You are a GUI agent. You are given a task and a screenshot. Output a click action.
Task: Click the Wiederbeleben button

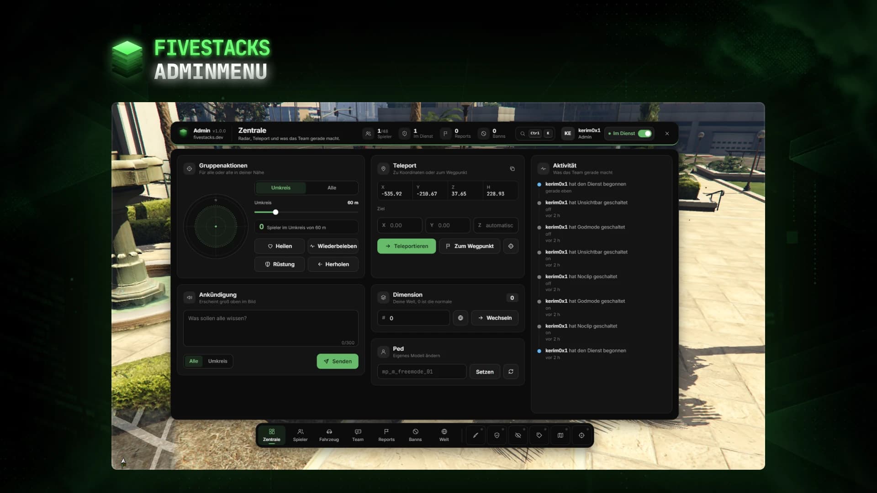(333, 246)
